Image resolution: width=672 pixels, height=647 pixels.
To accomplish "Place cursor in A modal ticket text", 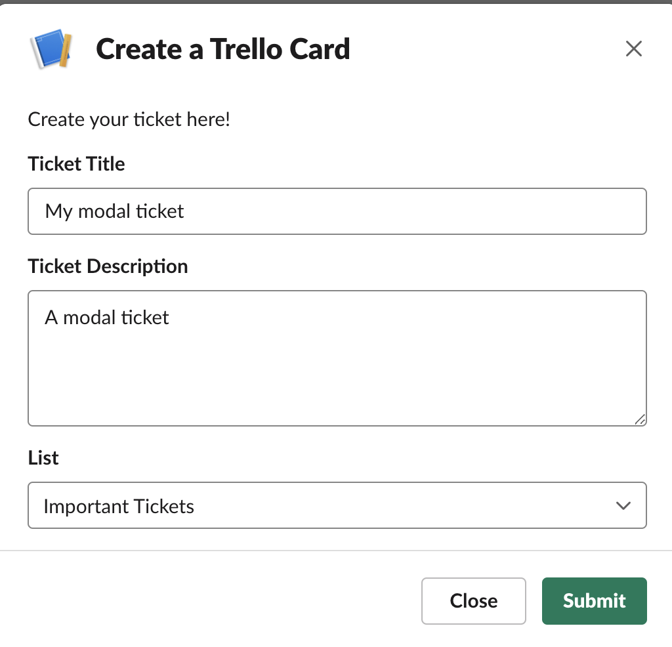I will point(107,318).
